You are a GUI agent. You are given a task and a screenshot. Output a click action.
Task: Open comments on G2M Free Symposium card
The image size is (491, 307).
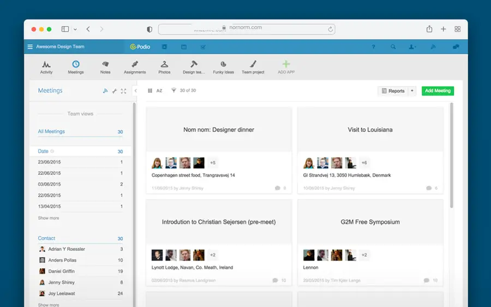pyautogui.click(x=430, y=280)
